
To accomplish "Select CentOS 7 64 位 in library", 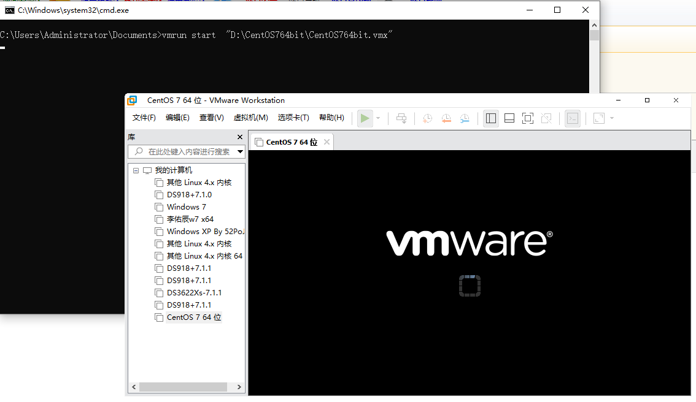I will pyautogui.click(x=194, y=317).
